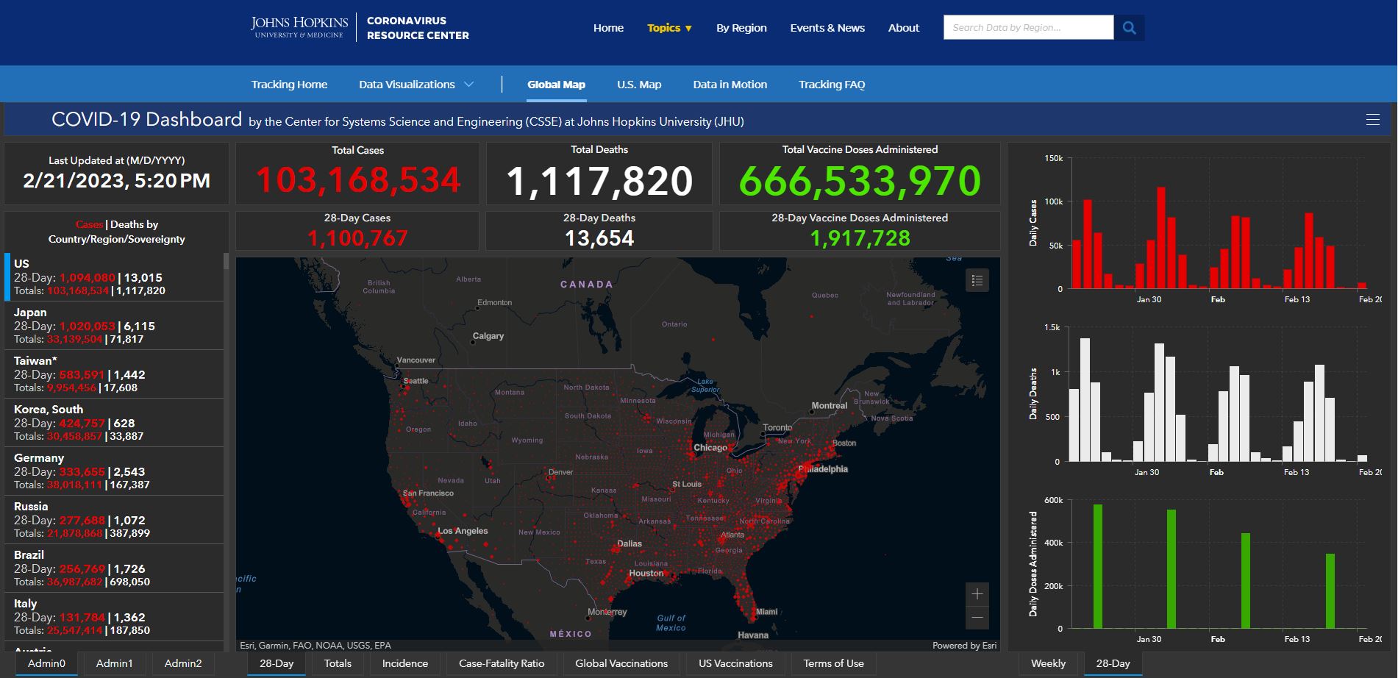Open the map legend list icon
1398x678 pixels.
pos(977,280)
